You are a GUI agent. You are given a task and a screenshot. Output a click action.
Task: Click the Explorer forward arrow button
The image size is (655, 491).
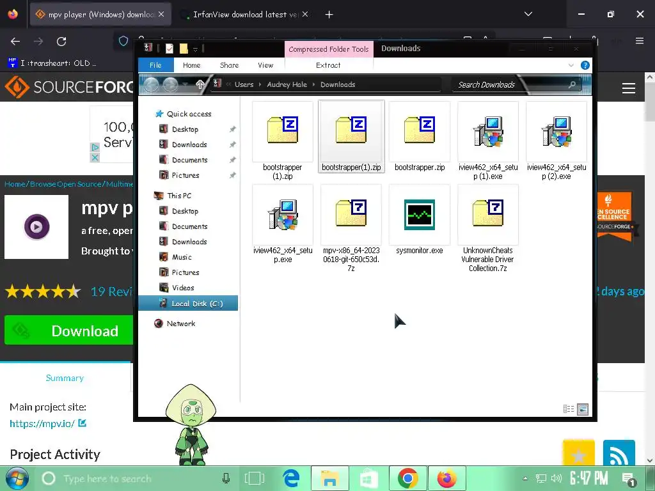click(x=170, y=85)
